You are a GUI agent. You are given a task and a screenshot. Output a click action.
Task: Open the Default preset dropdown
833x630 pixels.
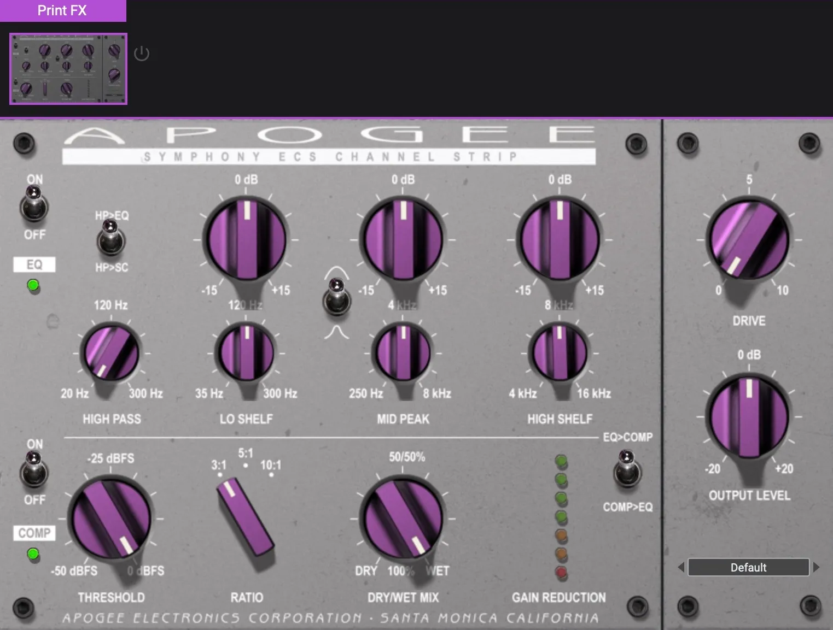tap(748, 567)
